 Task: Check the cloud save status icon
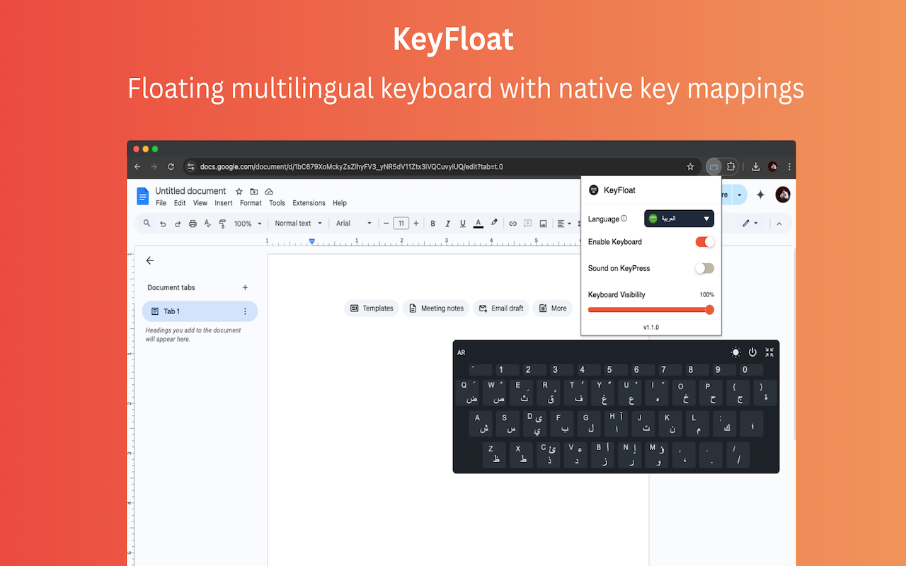click(x=269, y=191)
